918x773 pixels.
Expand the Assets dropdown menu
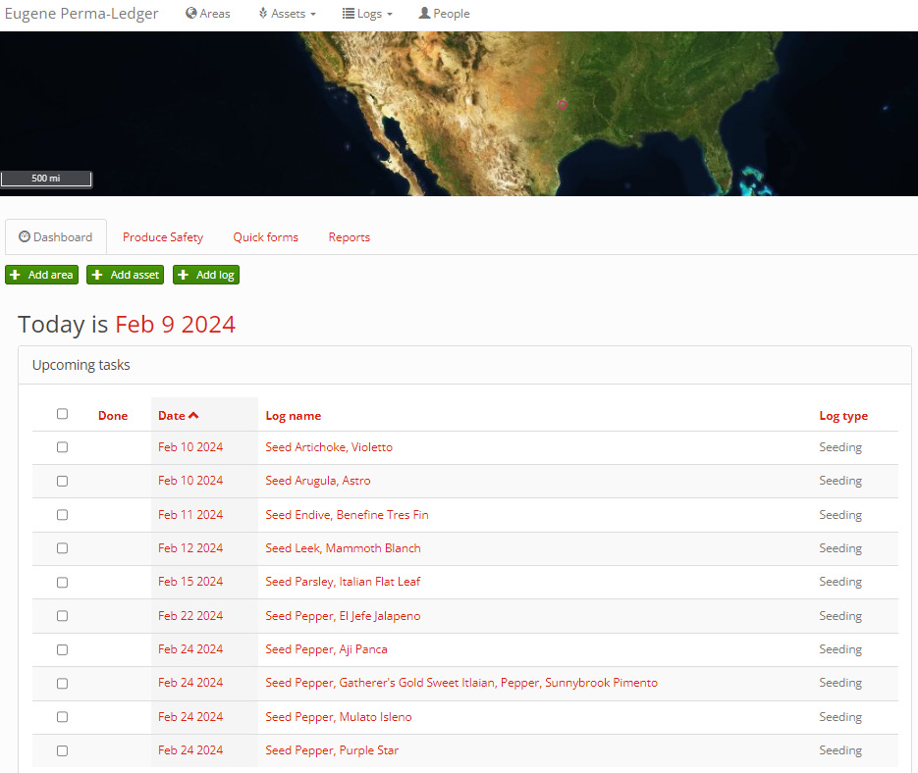tap(287, 14)
